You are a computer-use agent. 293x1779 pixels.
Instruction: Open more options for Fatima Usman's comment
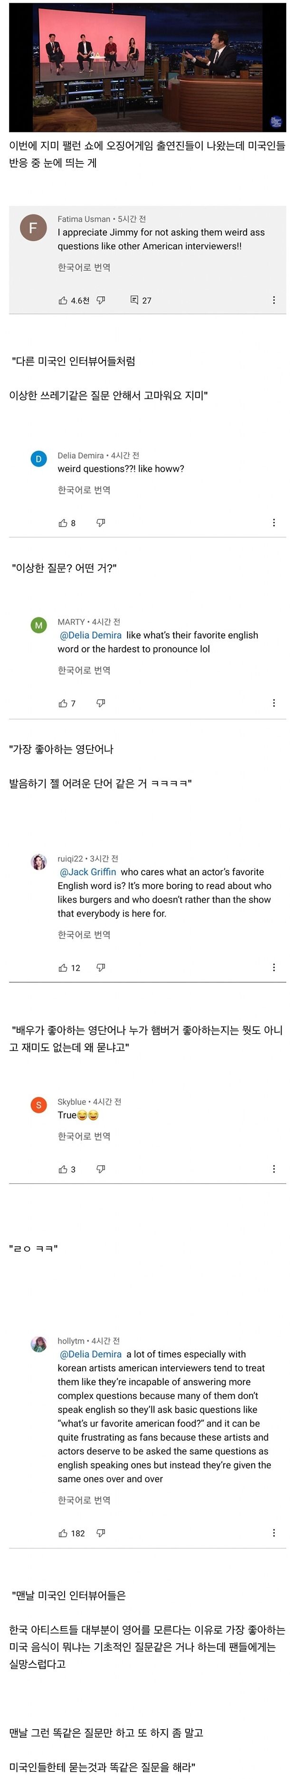pyautogui.click(x=274, y=301)
